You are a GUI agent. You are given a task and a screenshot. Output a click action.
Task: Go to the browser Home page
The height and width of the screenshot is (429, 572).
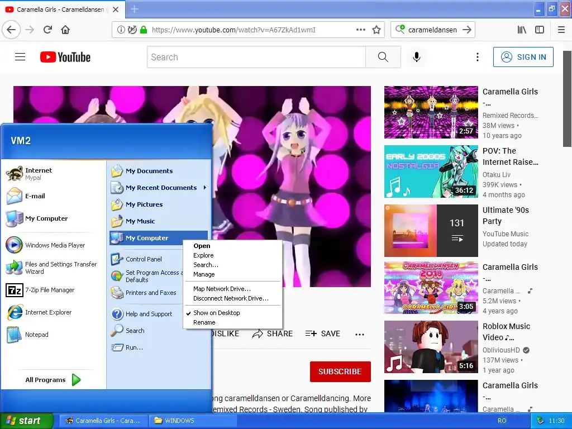point(65,30)
